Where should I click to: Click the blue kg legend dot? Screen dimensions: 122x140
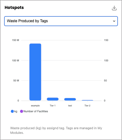[x=12, y=111]
